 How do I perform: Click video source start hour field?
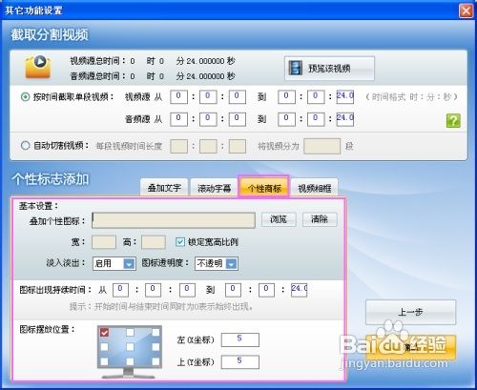pyautogui.click(x=178, y=97)
